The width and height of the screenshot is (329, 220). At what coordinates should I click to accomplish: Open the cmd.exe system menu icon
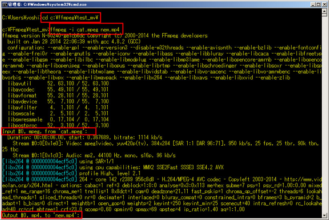coord(4,4)
